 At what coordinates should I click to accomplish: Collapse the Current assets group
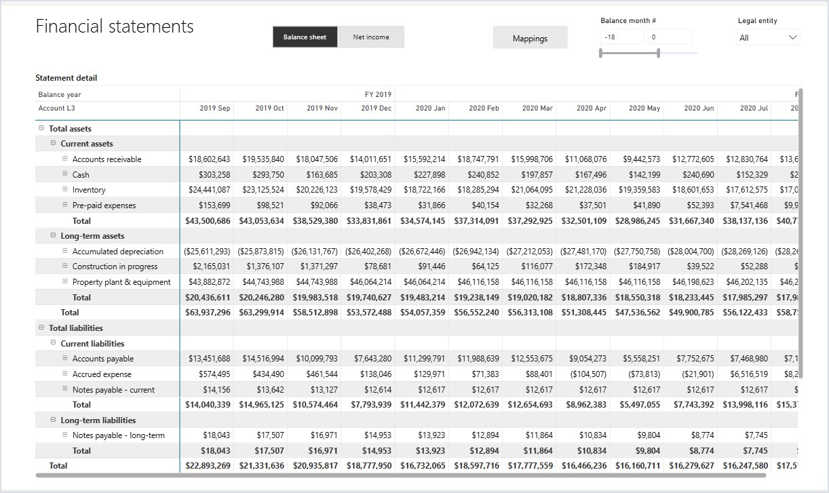(53, 143)
